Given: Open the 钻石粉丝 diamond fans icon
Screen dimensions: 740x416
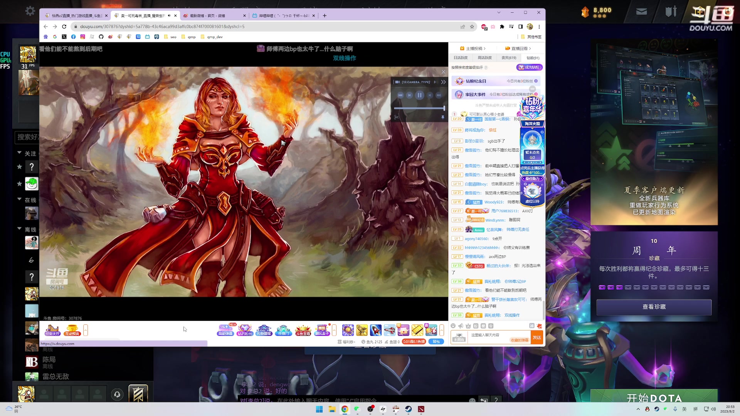Looking at the screenshot, I should [x=245, y=330].
